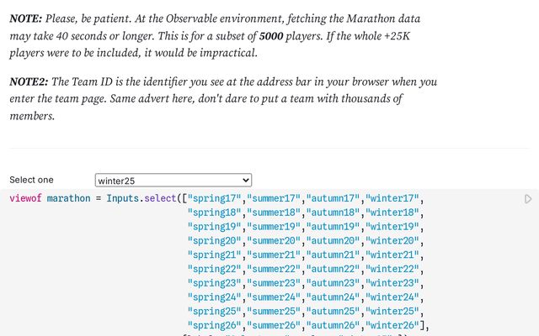The height and width of the screenshot is (336, 539).
Task: Click the "winter26" string in code
Action: 392,326
